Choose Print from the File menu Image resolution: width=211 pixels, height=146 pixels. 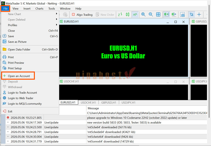pyautogui.click(x=30, y=57)
